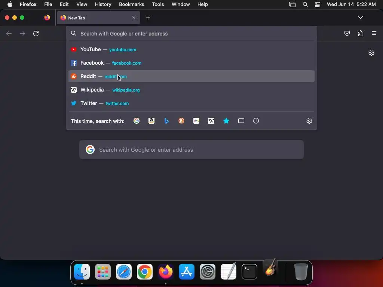Open the Firefox app menu in menu bar
The height and width of the screenshot is (287, 383).
[28, 4]
